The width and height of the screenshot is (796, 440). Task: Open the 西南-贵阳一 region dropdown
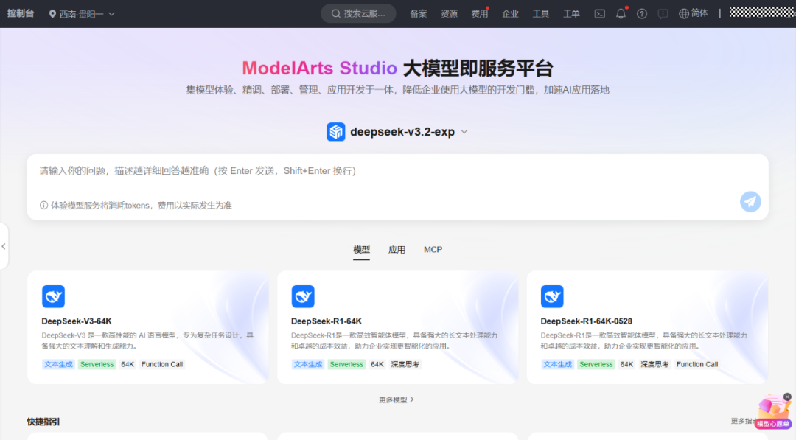(82, 14)
